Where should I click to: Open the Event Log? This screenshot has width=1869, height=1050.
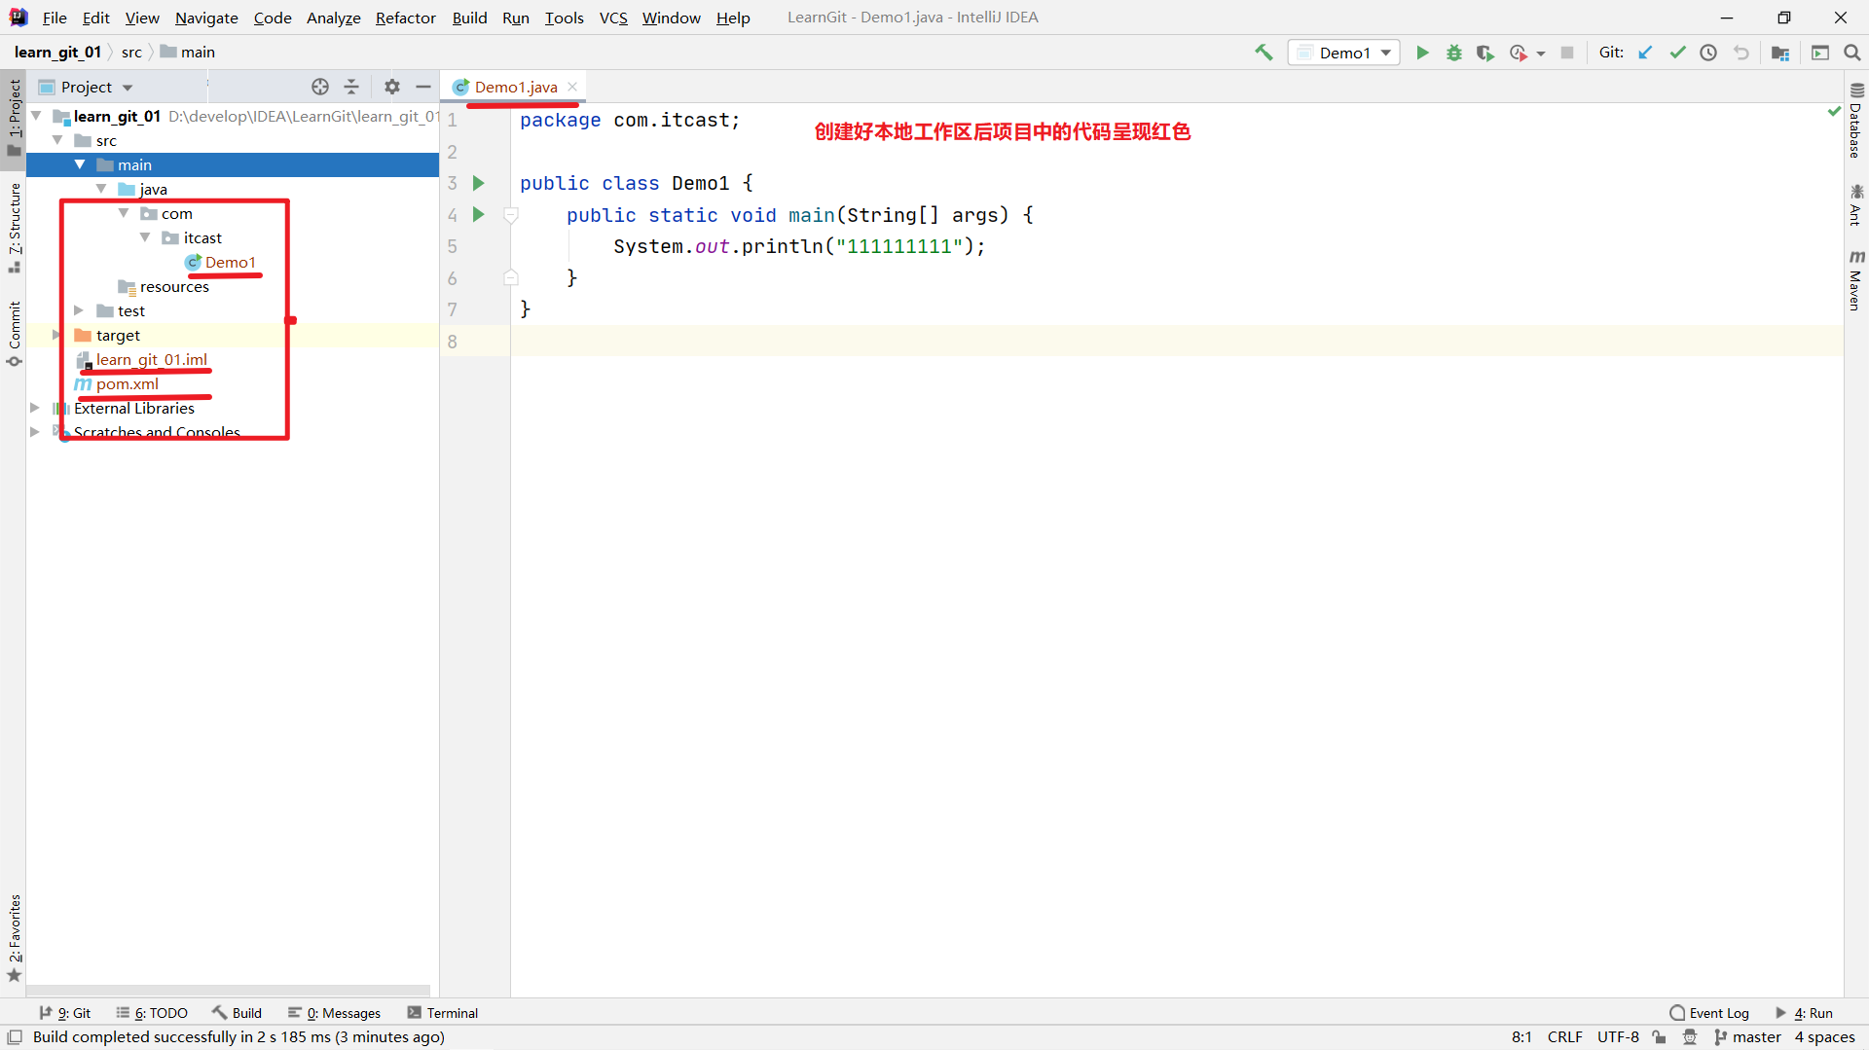pyautogui.click(x=1709, y=1013)
